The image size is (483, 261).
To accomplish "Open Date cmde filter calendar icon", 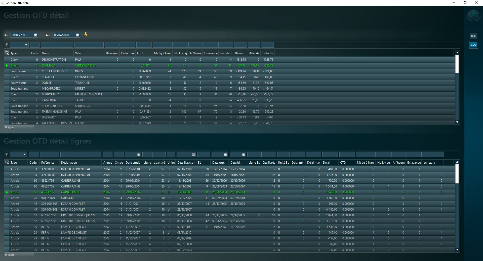I will (x=139, y=155).
